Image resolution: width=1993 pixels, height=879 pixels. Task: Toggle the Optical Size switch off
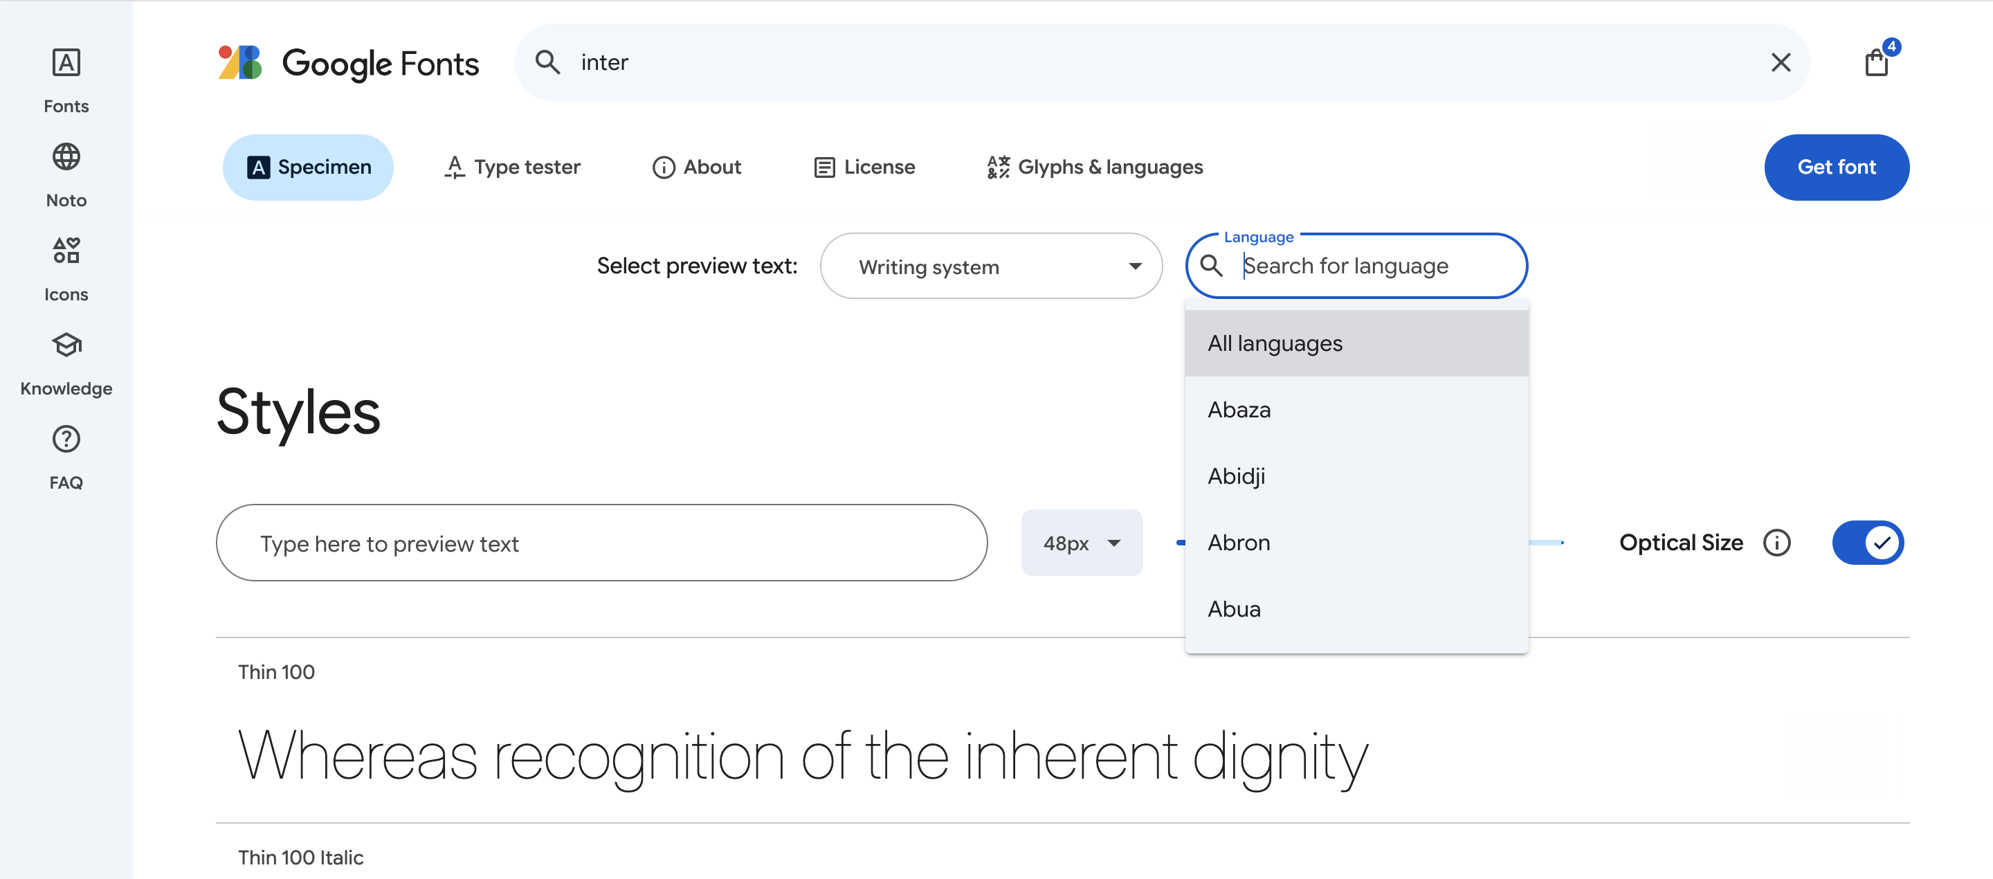pyautogui.click(x=1867, y=543)
